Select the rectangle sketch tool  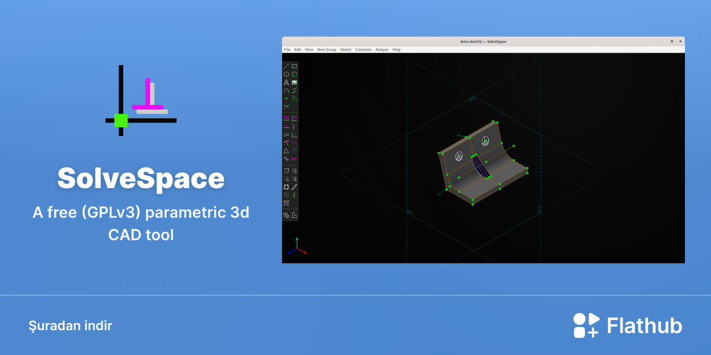point(294,66)
